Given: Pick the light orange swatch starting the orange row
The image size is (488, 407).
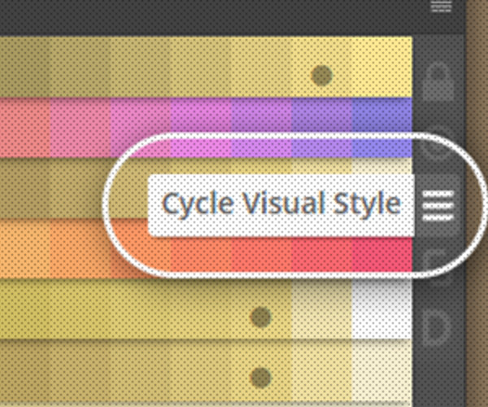Looking at the screenshot, I should point(25,248).
